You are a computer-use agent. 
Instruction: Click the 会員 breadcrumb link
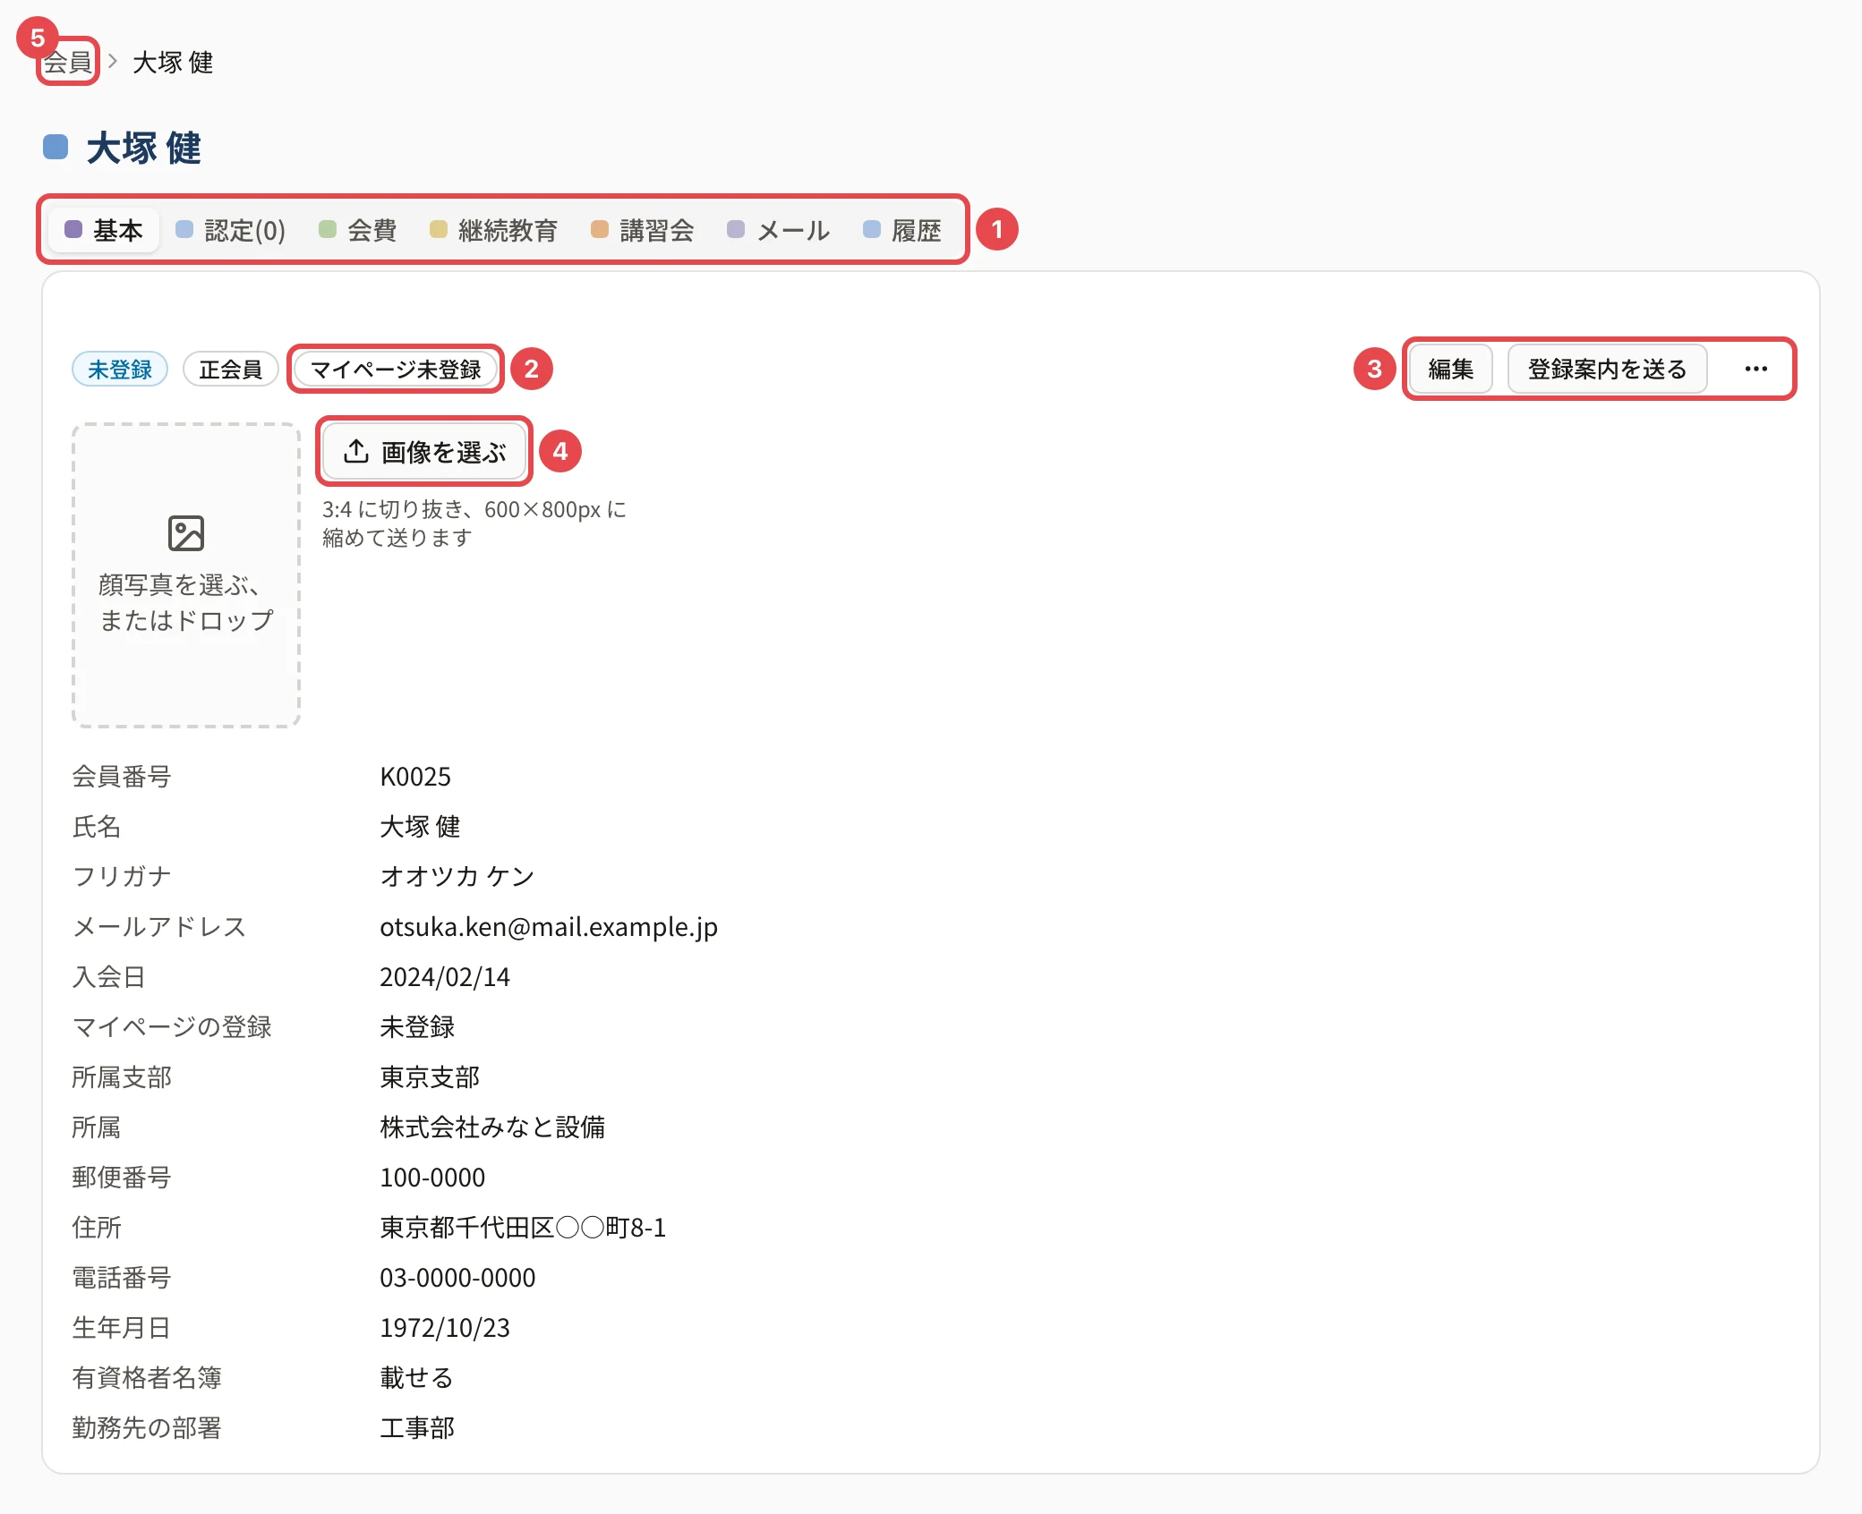[68, 62]
